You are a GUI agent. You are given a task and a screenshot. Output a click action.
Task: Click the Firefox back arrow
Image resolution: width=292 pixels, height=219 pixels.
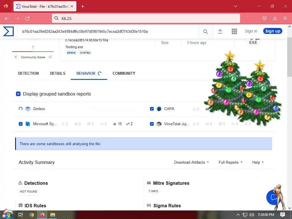(x=7, y=19)
